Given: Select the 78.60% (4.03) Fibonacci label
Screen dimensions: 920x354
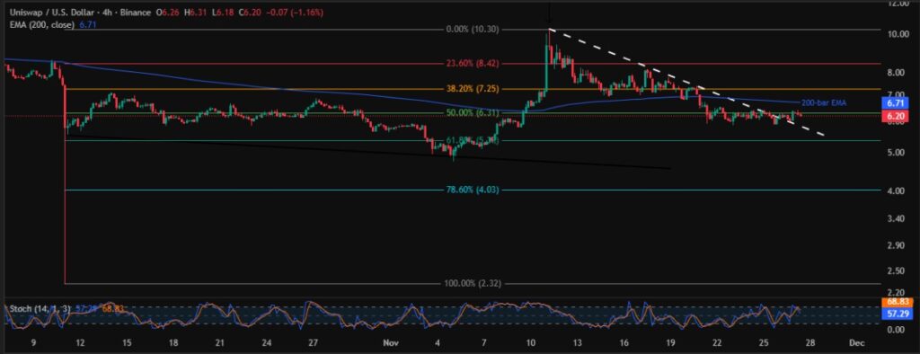Looking at the screenshot, I should pyautogui.click(x=473, y=190).
